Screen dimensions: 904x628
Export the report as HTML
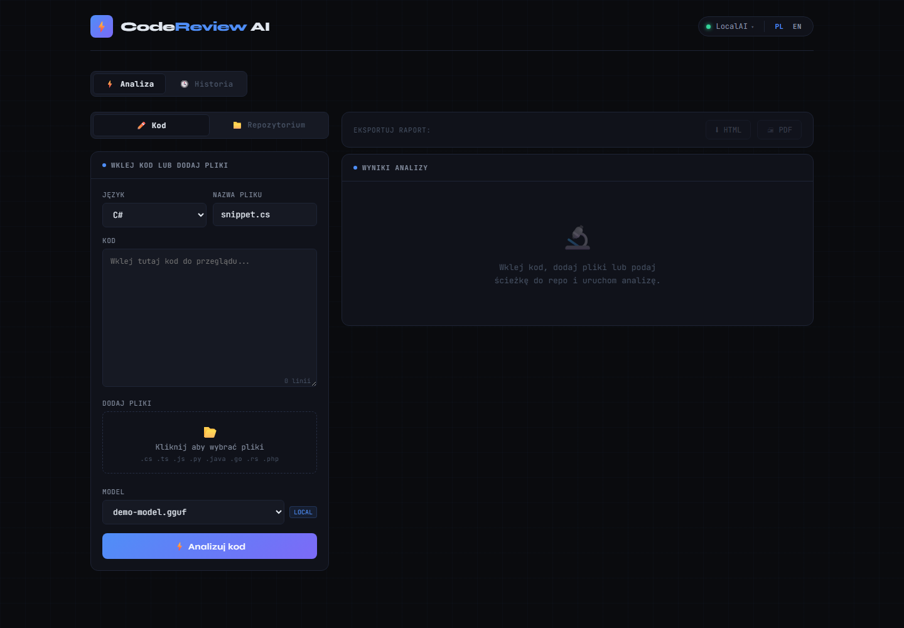tap(728, 130)
